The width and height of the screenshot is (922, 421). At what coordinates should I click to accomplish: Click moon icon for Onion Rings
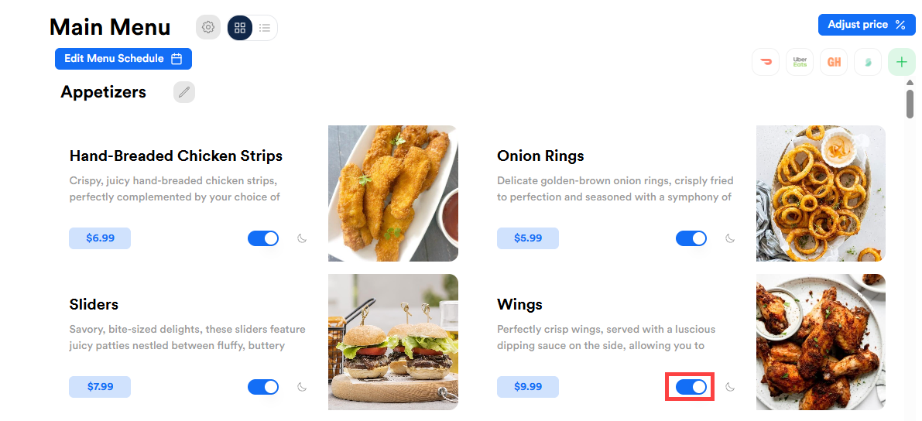click(x=730, y=238)
